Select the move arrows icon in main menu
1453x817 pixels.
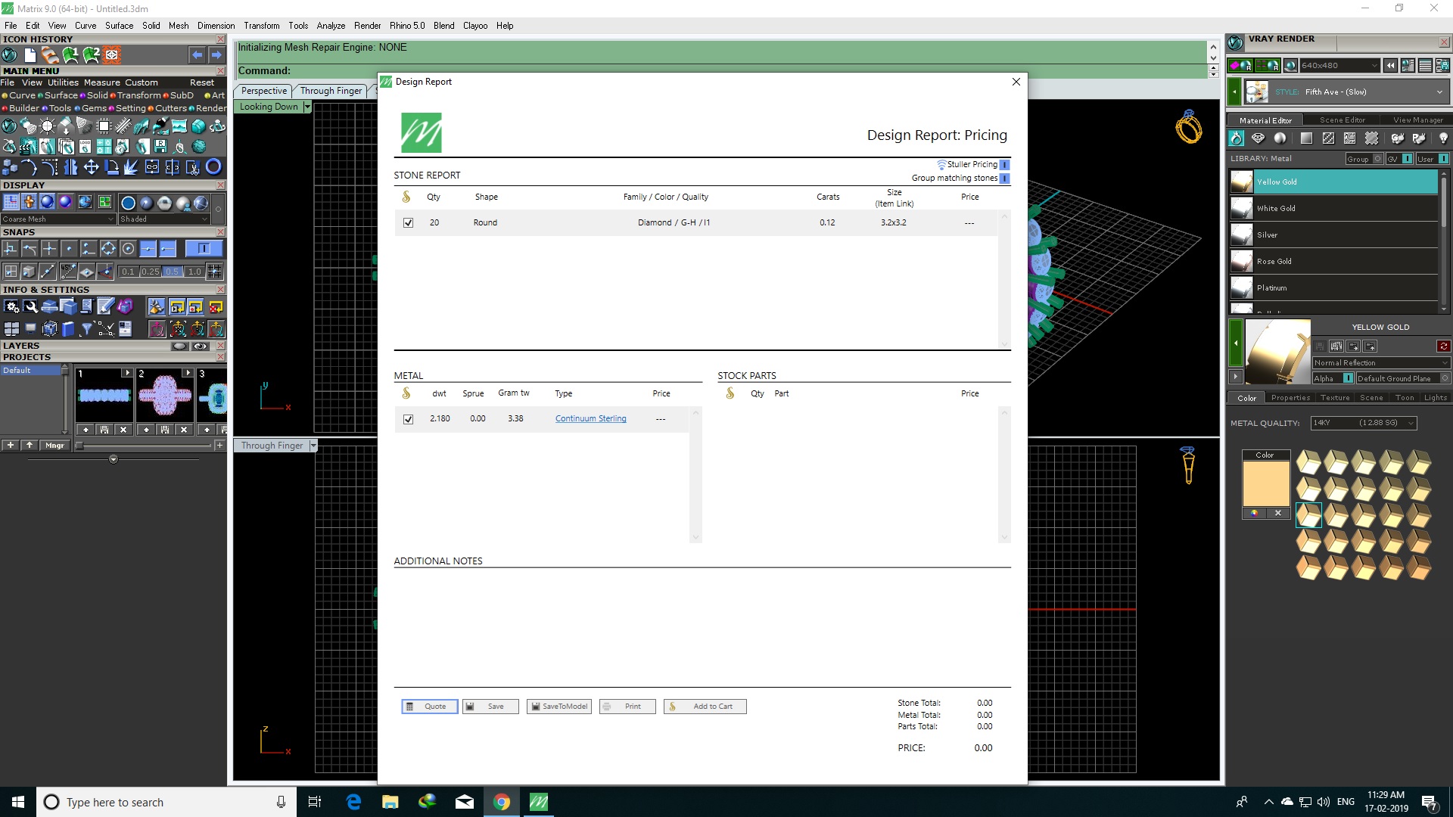coord(91,167)
